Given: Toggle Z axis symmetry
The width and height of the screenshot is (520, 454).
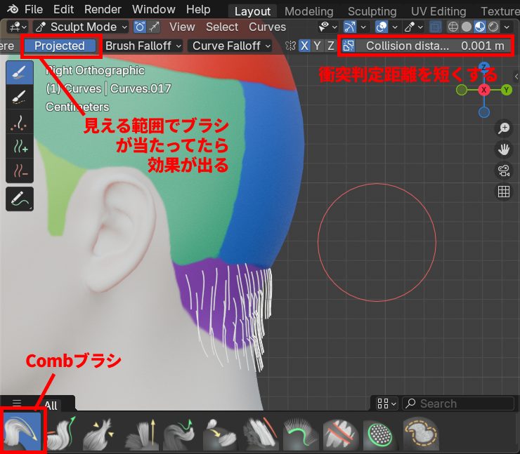Looking at the screenshot, I should click(x=331, y=46).
